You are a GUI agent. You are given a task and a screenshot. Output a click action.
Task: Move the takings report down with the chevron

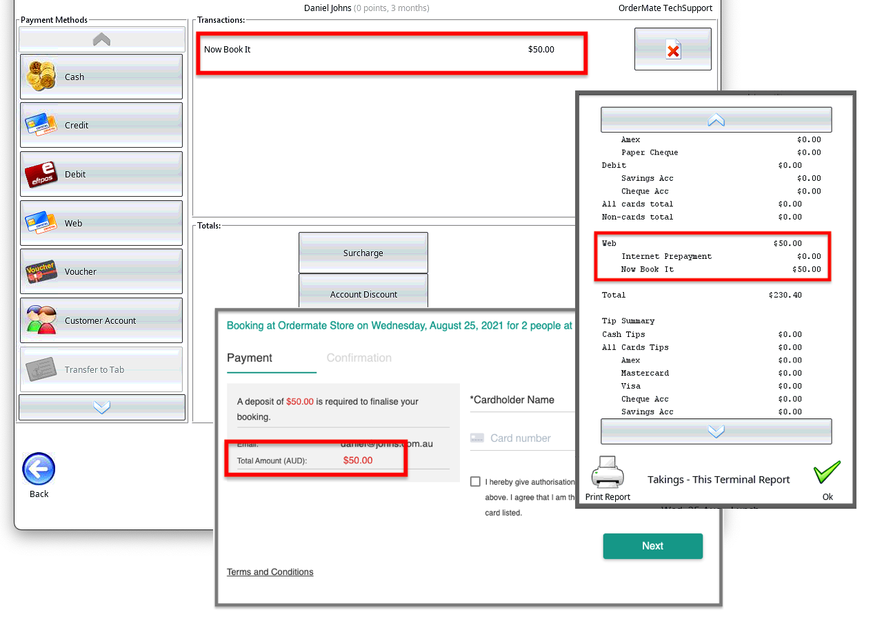(x=716, y=431)
